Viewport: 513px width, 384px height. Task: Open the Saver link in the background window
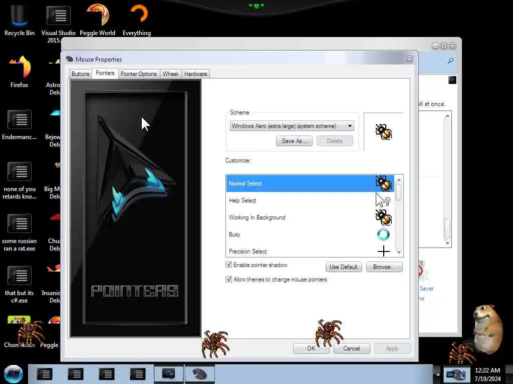tap(427, 288)
